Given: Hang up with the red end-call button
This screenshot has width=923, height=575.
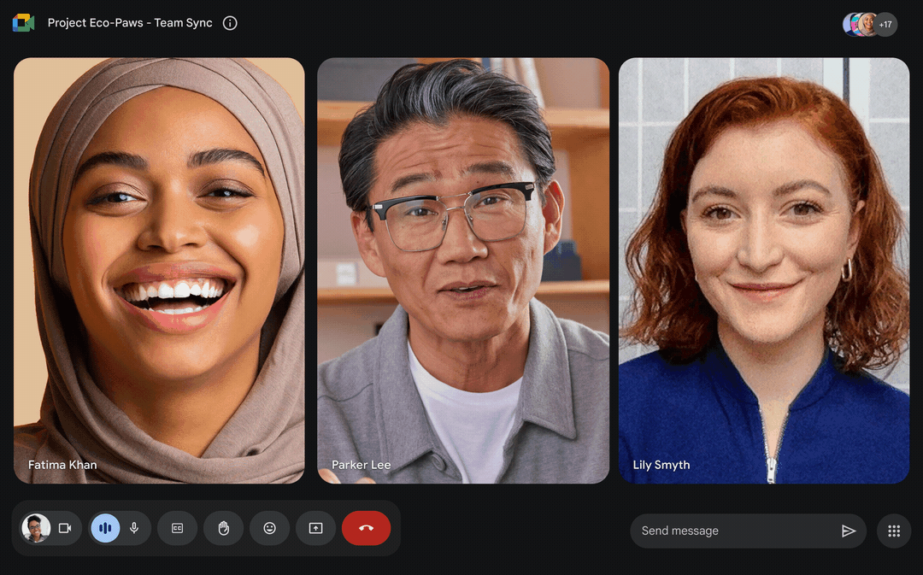Looking at the screenshot, I should 366,528.
